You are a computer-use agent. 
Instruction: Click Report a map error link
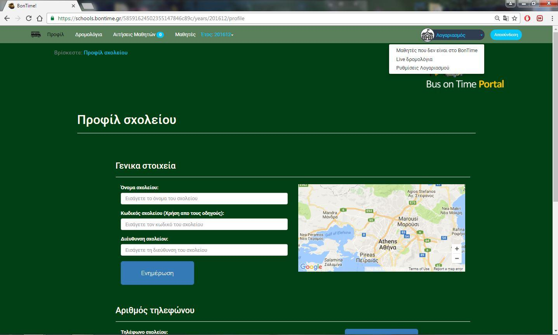(448, 269)
